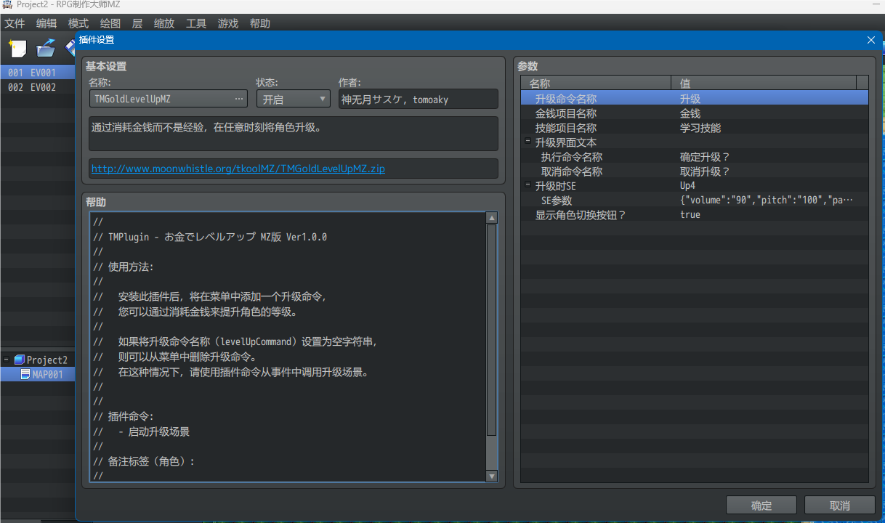Click the Up4 value cell

coord(687,186)
